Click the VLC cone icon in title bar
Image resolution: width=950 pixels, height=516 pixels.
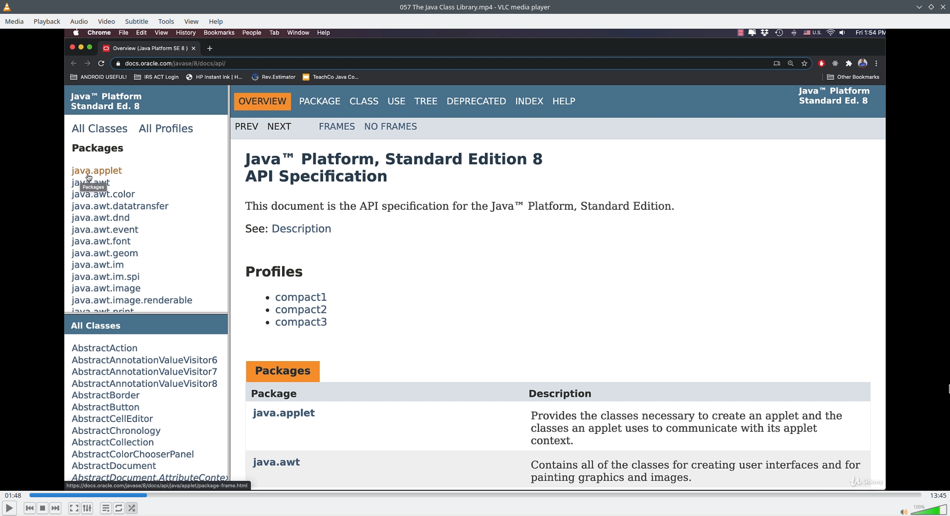point(7,7)
